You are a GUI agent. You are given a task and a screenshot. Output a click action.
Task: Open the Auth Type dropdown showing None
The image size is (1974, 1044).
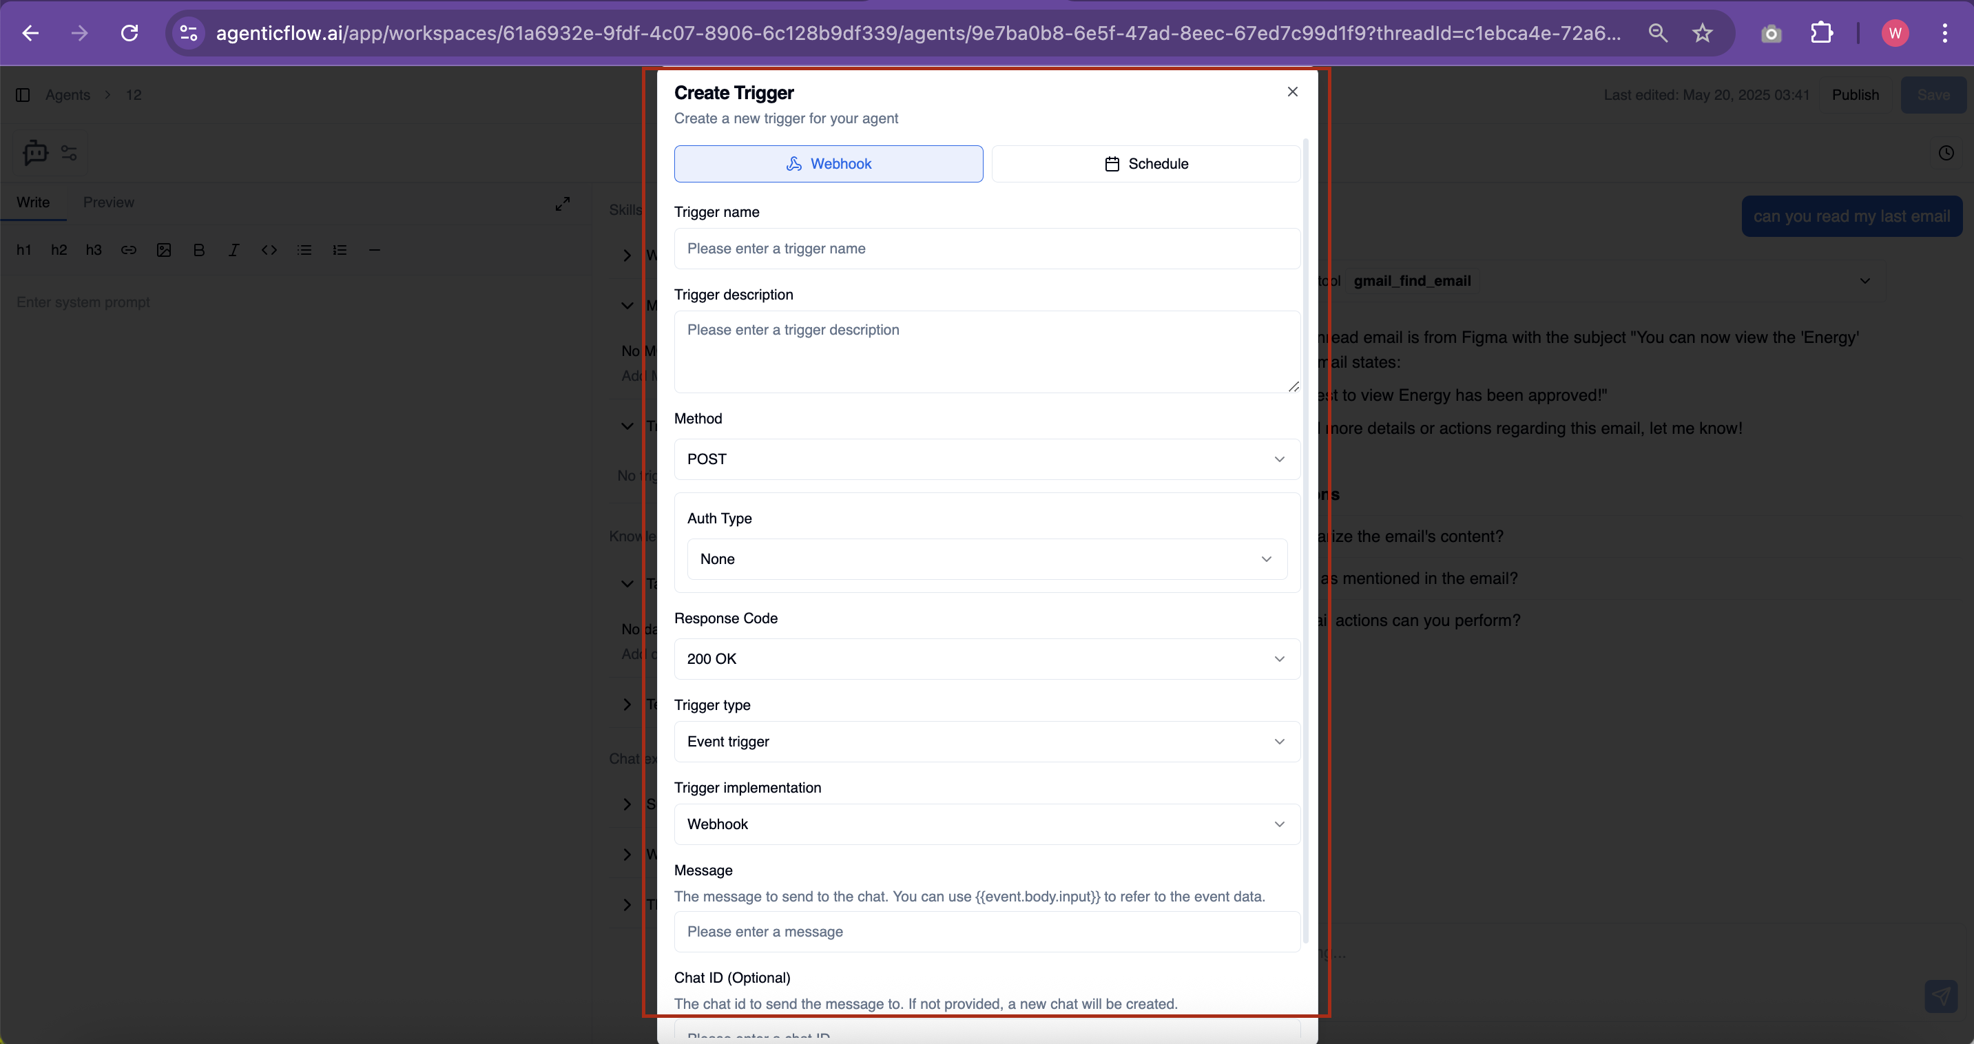click(x=987, y=559)
